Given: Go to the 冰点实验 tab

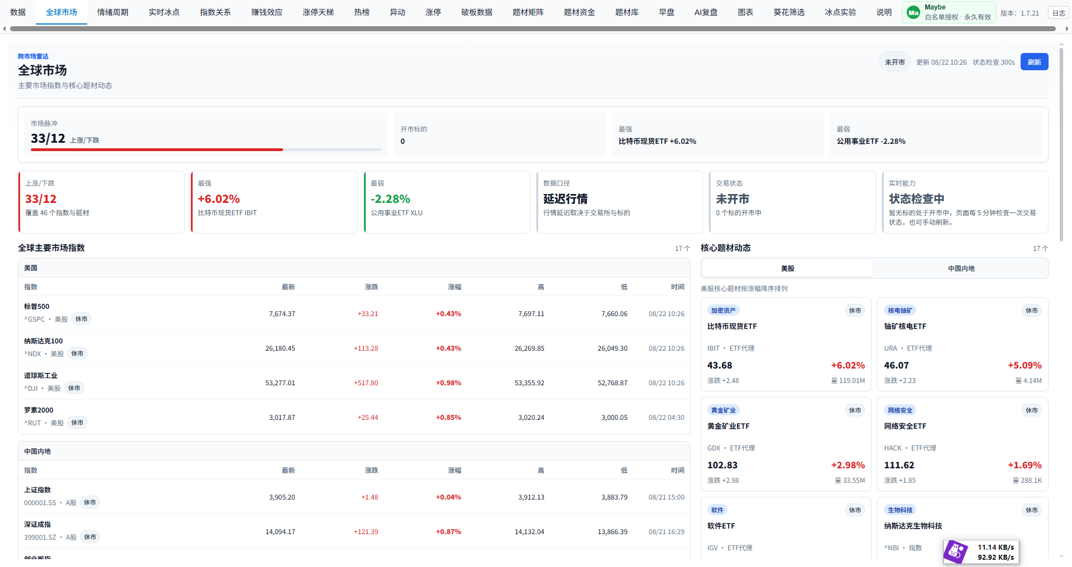Looking at the screenshot, I should 840,12.
